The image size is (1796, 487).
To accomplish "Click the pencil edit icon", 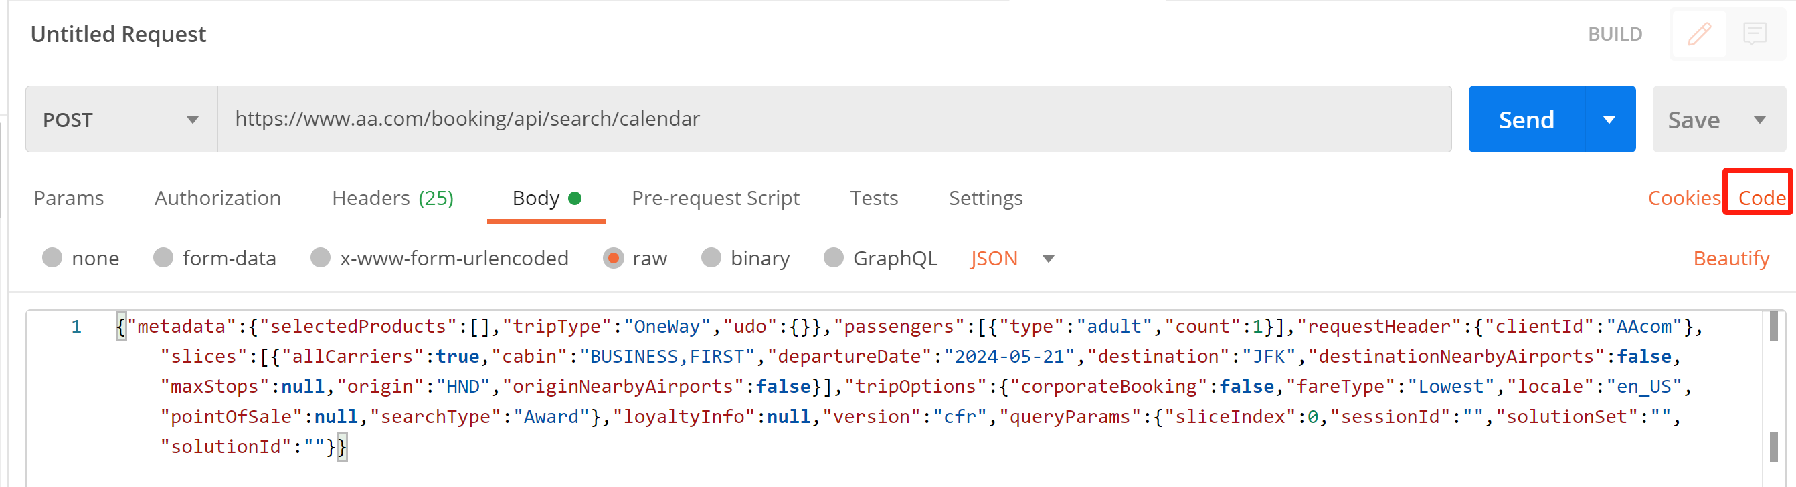I will (x=1699, y=34).
